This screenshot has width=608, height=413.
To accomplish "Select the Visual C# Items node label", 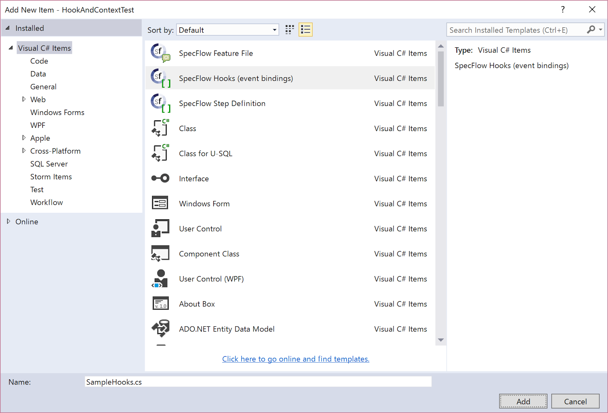I will pyautogui.click(x=44, y=48).
